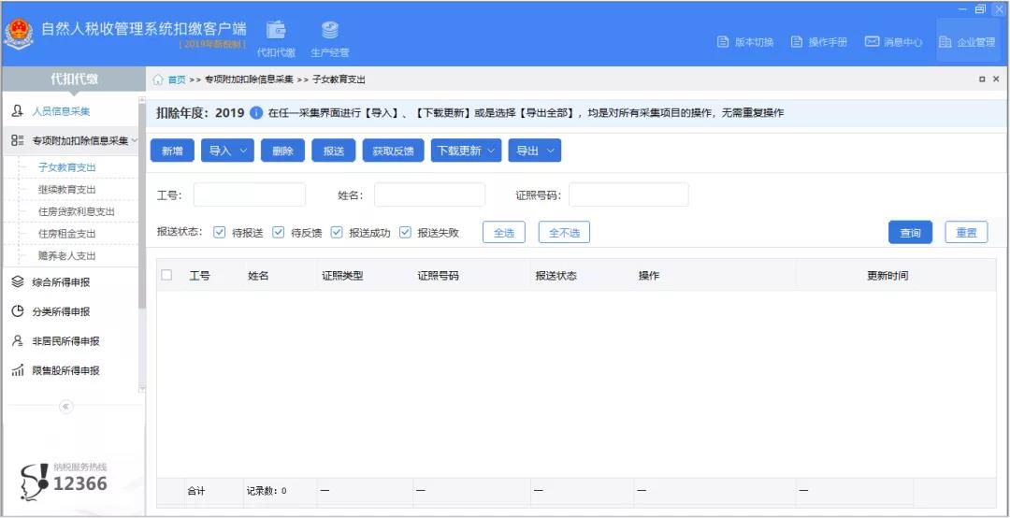Expand the 导入 dropdown button
Screen dimensions: 1010x518
[x=228, y=151]
